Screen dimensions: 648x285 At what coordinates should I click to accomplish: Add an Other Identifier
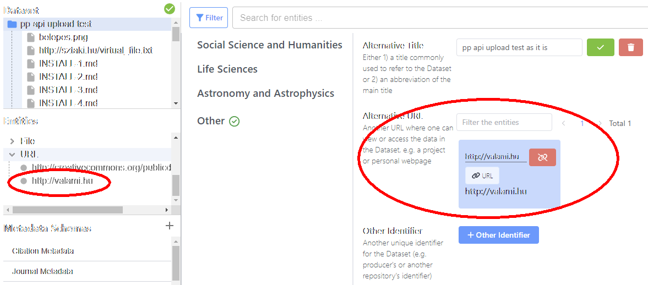coord(498,235)
